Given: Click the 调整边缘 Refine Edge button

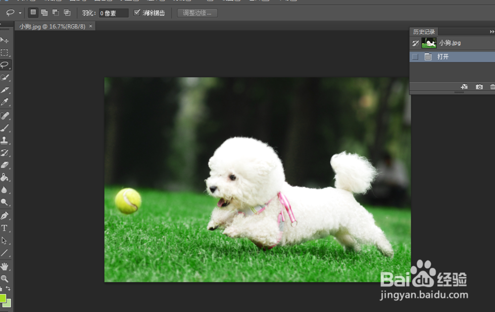Looking at the screenshot, I should point(198,13).
